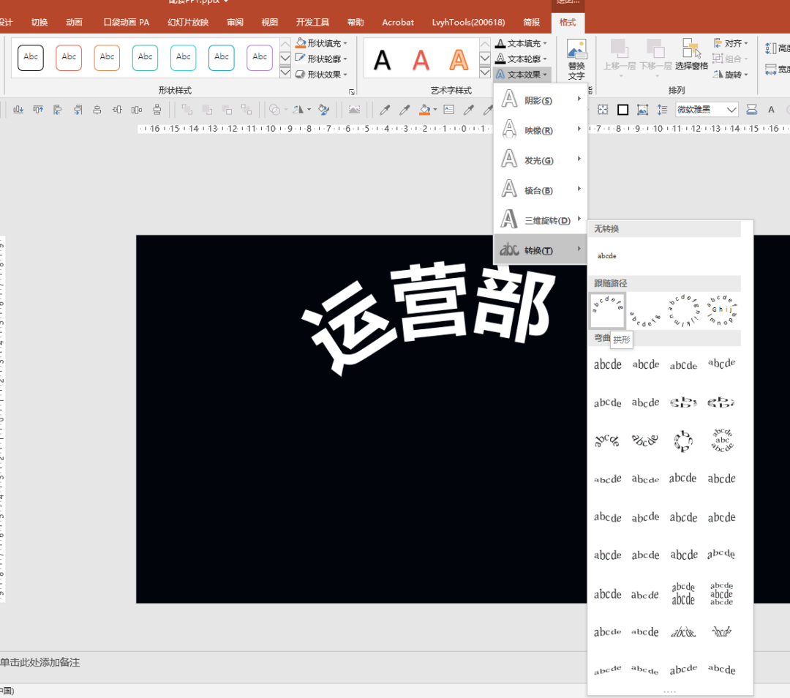790x698 pixels.
Task: Click the fill color bucket icon
Action: coord(425,109)
